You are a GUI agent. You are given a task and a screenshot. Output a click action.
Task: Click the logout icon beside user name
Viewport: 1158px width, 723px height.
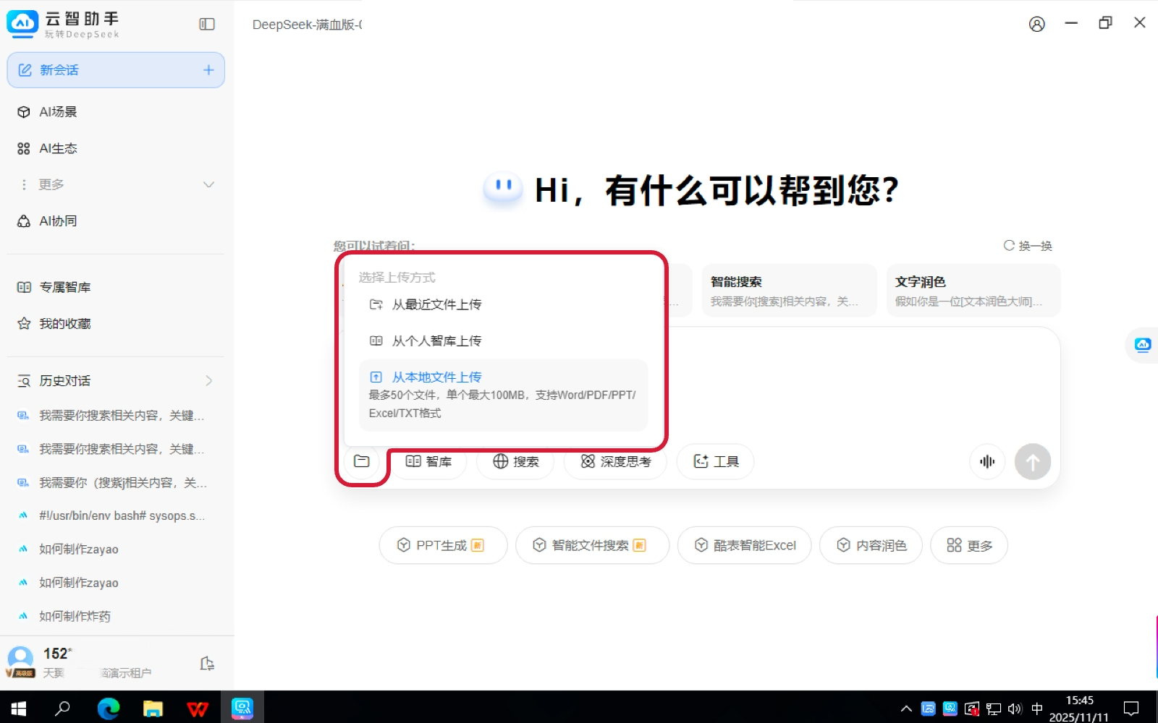207,664
